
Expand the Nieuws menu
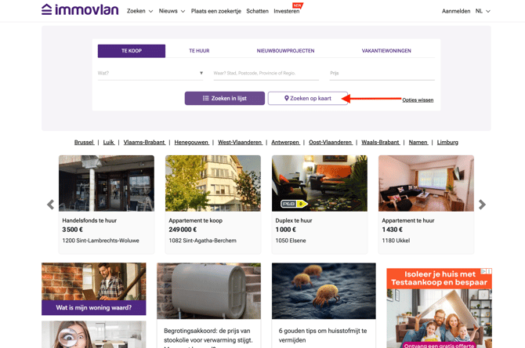(172, 11)
